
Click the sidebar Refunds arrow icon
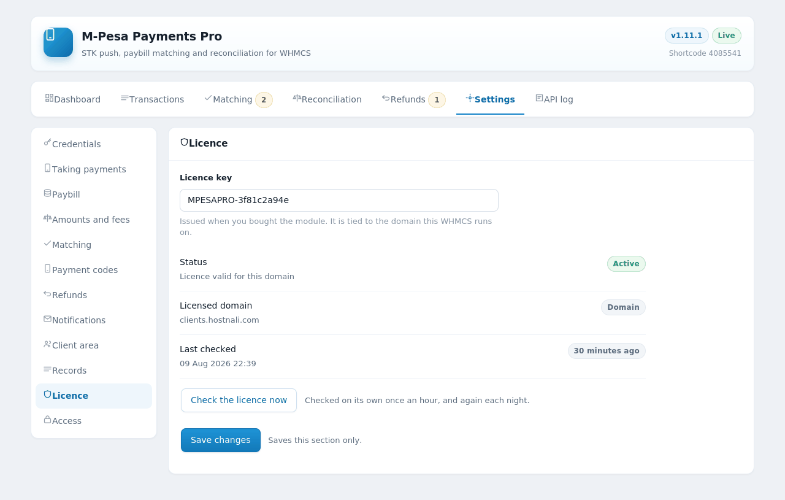click(47, 293)
